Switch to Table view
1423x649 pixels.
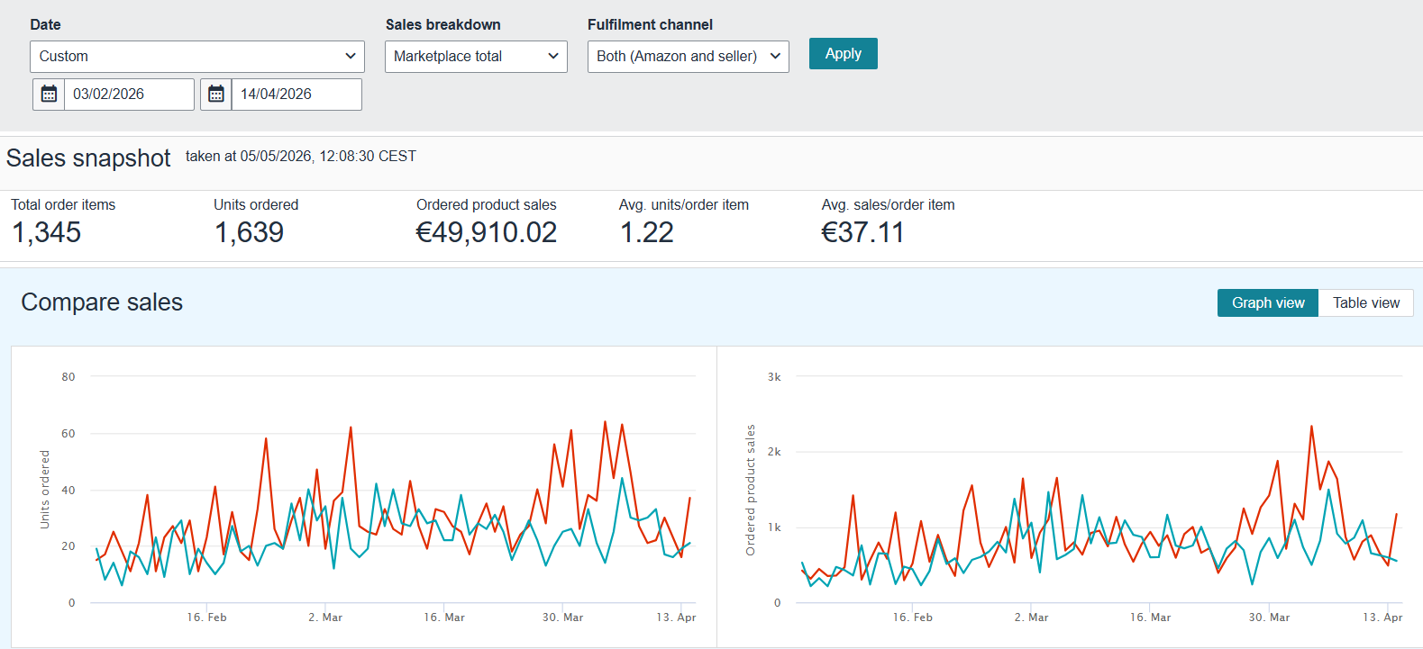pos(1366,302)
